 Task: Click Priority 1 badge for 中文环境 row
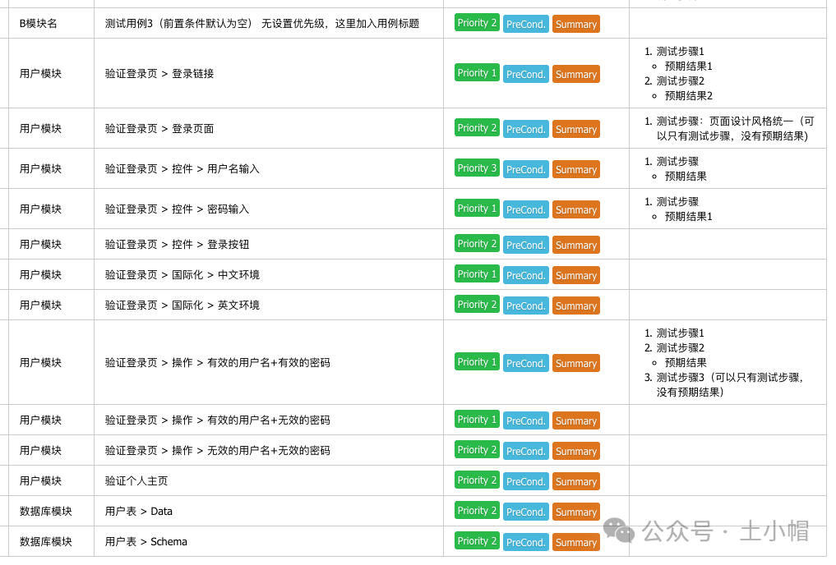coord(477,274)
